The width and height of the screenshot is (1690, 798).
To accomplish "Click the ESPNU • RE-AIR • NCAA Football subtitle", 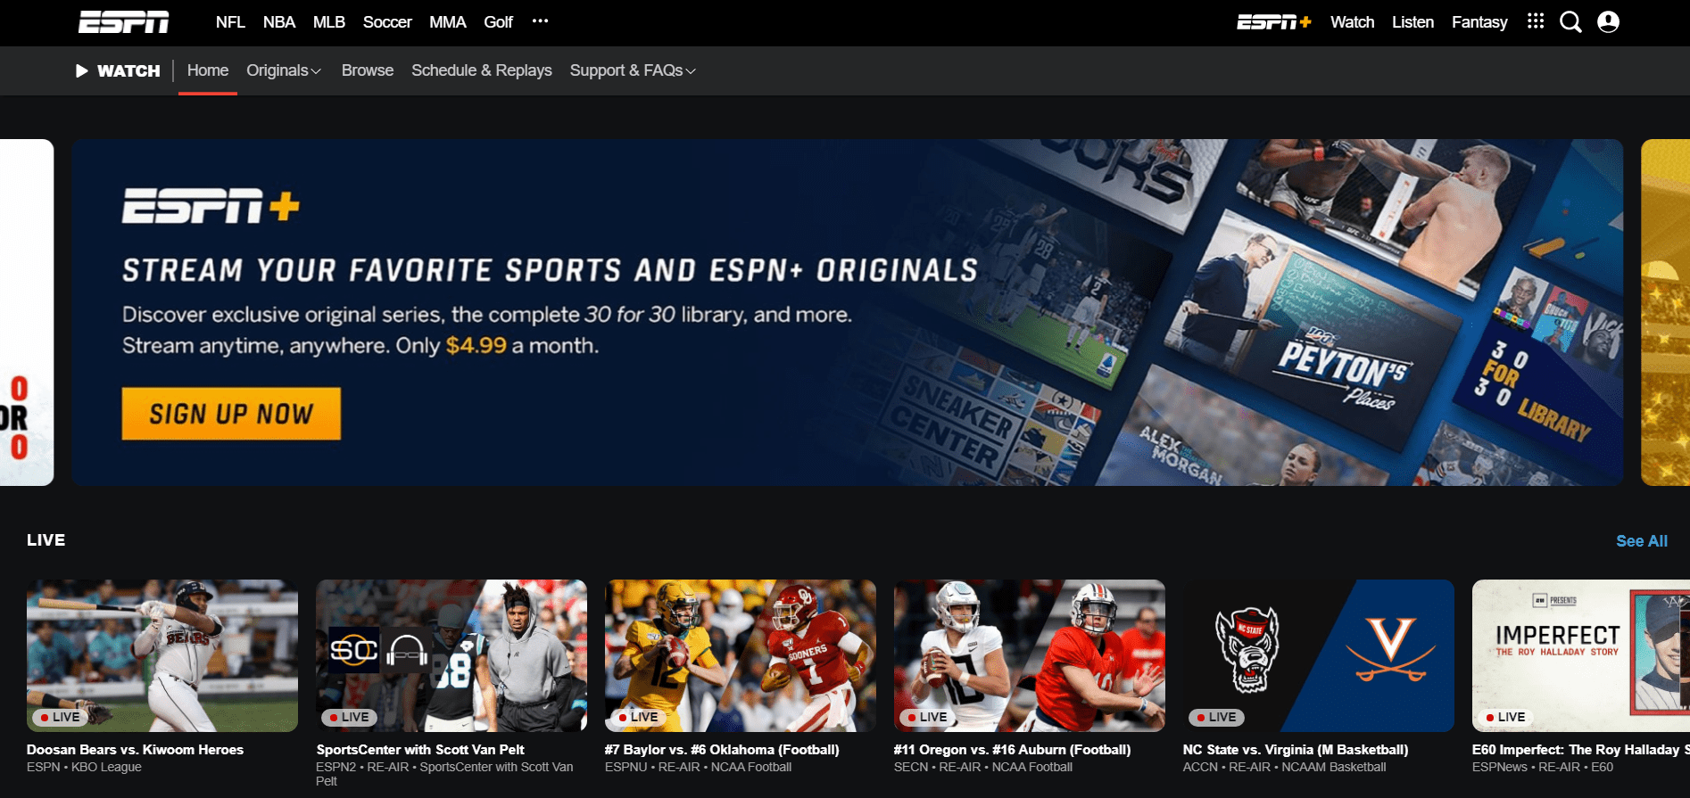I will (698, 767).
